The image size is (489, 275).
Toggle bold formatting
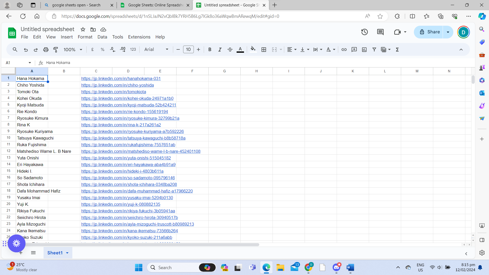(210, 50)
